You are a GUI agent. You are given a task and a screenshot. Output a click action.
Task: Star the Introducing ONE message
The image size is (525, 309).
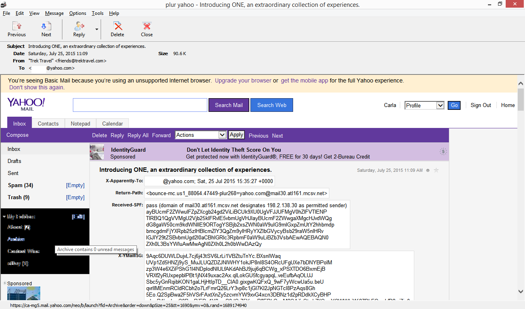[x=436, y=170]
